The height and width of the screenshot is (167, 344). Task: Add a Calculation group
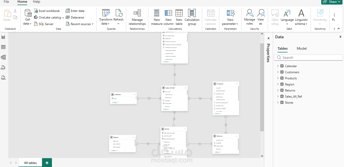click(x=192, y=17)
